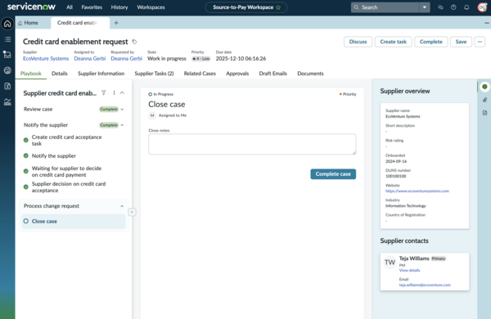Open the dashboard gauge icon in left sidebar

[x=7, y=70]
